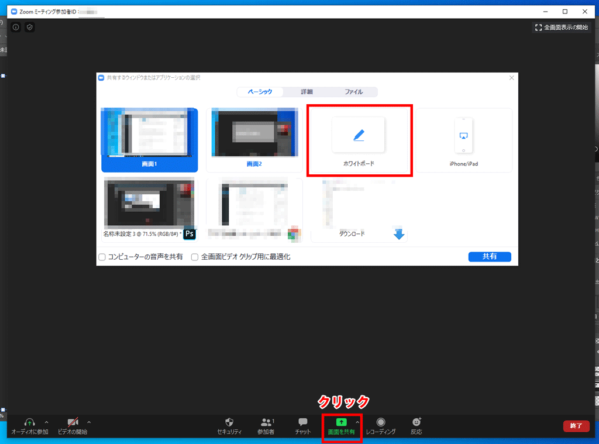
Task: Expand the audio options arrow
Action: (47, 422)
